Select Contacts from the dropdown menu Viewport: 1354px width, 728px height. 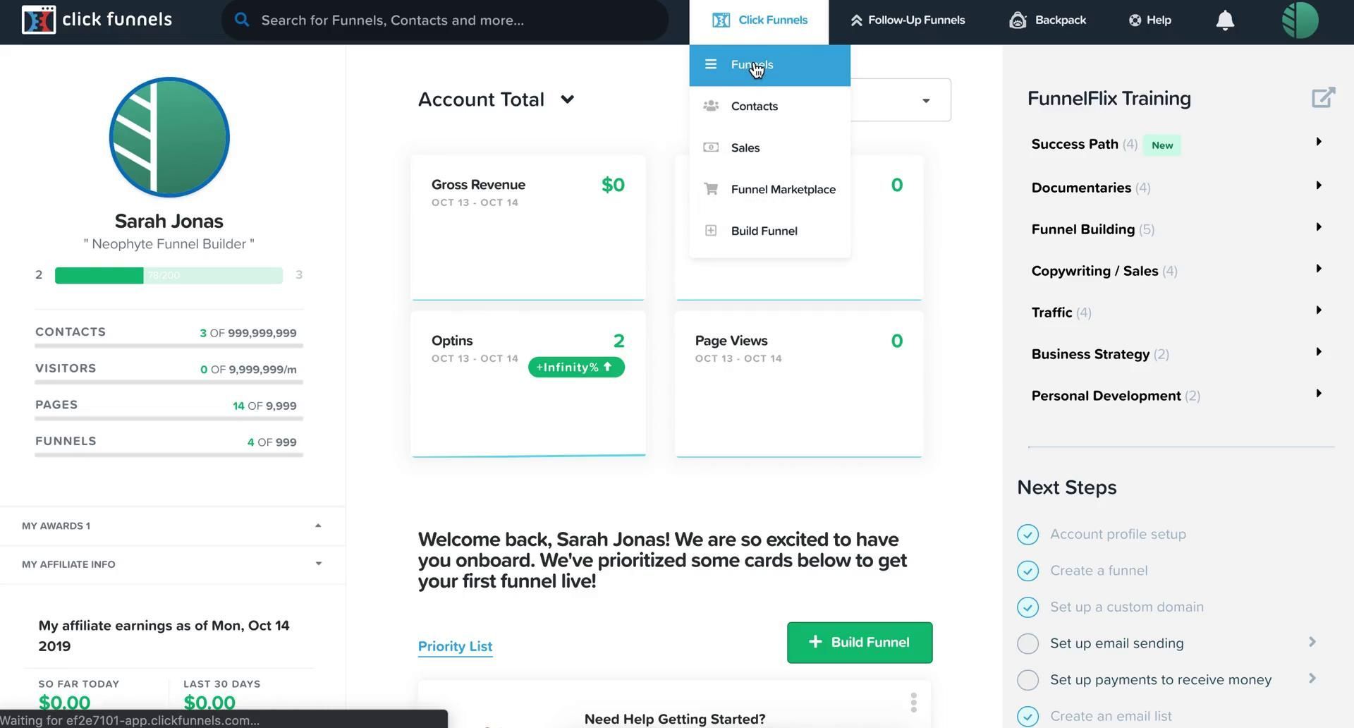pyautogui.click(x=754, y=107)
